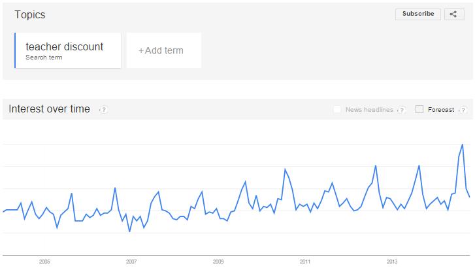The image size is (475, 272).
Task: Select the teacher discount search term card
Action: tap(67, 50)
